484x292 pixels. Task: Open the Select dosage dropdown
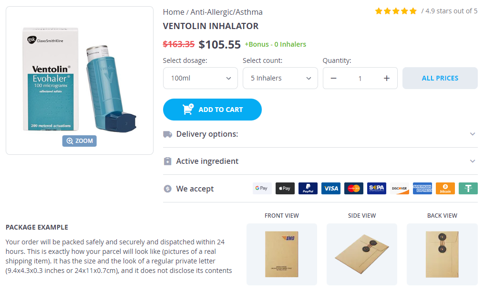(x=200, y=78)
